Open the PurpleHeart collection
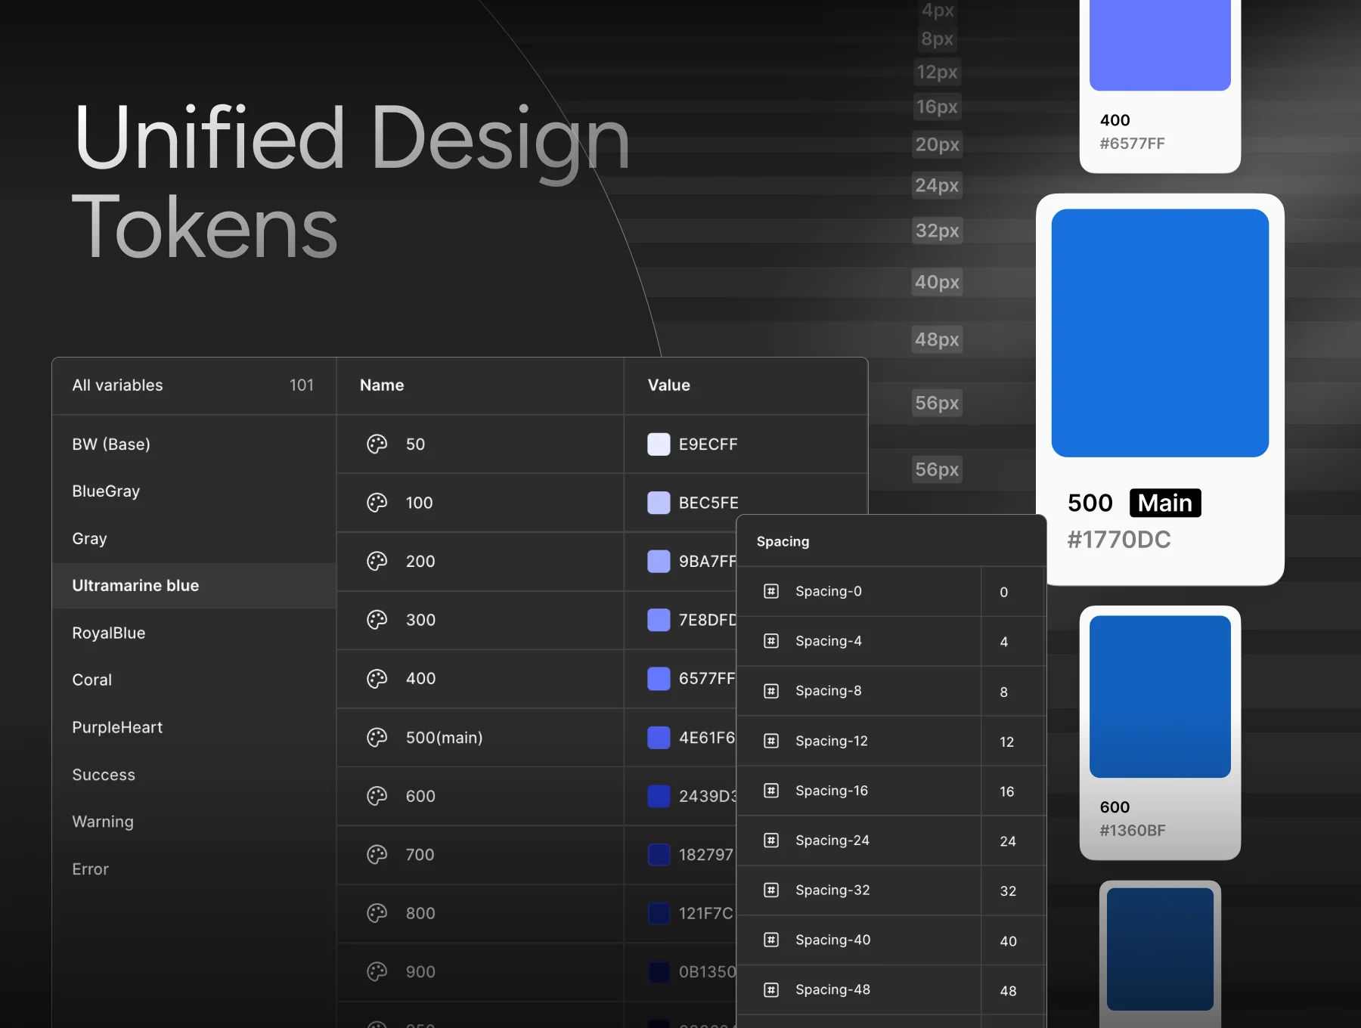This screenshot has width=1361, height=1028. tap(194, 727)
